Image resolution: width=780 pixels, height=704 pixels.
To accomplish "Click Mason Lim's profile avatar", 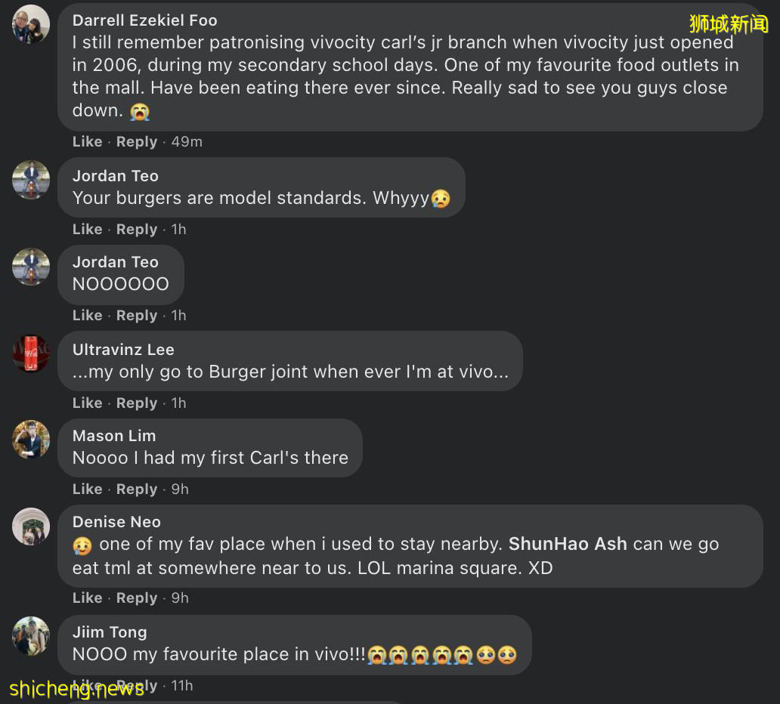I will [31, 440].
